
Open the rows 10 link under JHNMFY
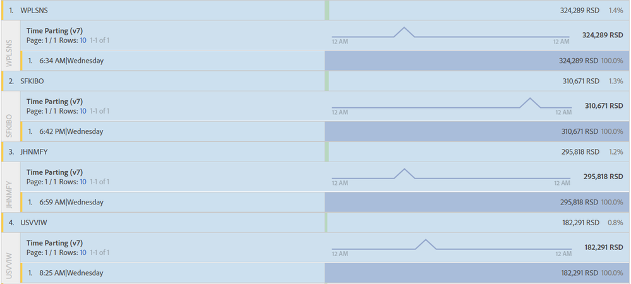[x=83, y=182]
